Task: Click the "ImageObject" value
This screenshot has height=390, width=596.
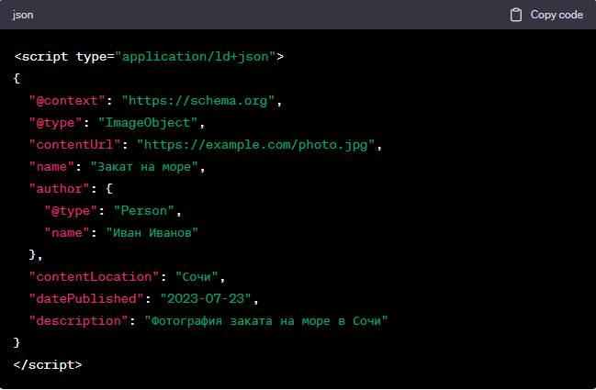Action: point(148,123)
